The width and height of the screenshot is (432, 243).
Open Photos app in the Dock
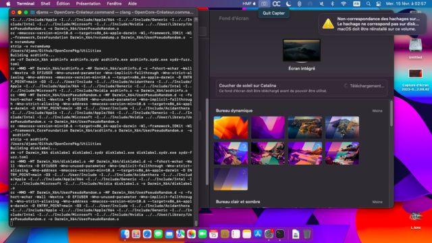coord(192,234)
